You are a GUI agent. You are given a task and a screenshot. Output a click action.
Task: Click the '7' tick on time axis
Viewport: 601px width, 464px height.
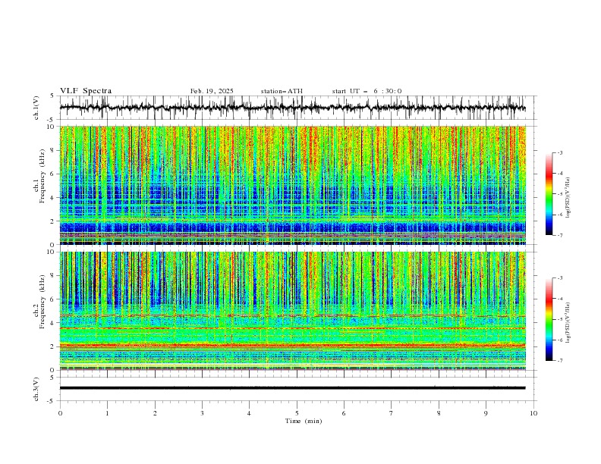coord(392,413)
